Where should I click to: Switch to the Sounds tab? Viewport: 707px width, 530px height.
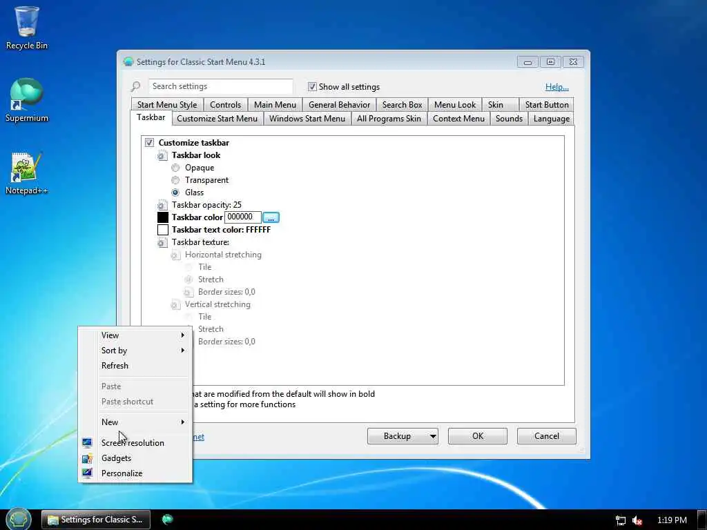[x=509, y=119]
